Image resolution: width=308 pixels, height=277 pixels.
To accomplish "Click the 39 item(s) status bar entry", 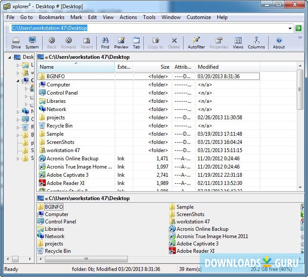I will [x=190, y=269].
